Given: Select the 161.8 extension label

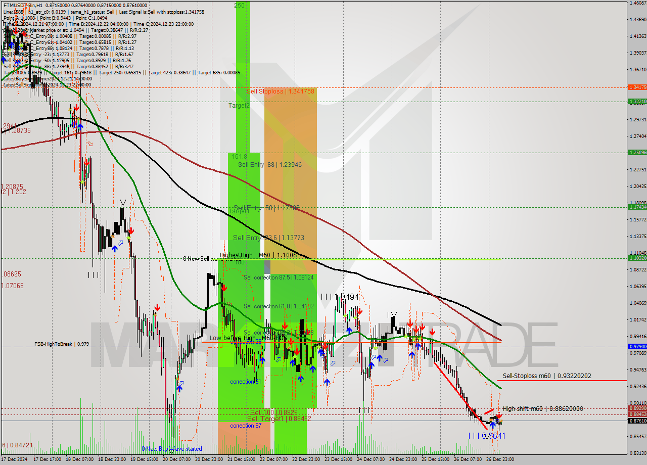Looking at the screenshot, I should (239, 157).
